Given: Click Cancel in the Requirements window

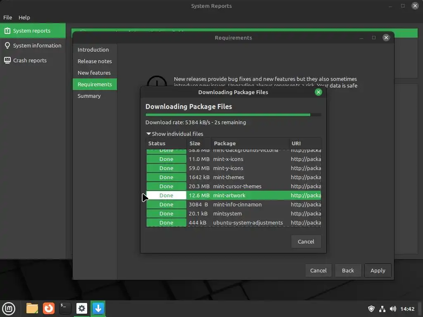Looking at the screenshot, I should [318, 270].
